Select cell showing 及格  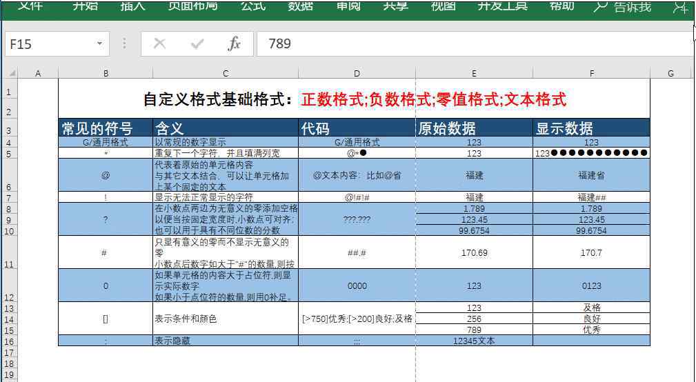[592, 308]
